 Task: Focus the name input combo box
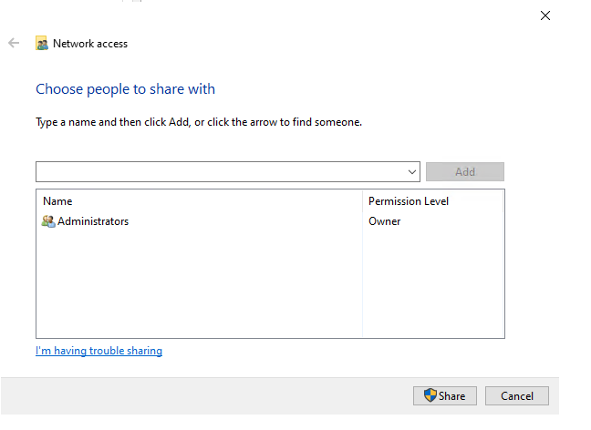point(228,172)
